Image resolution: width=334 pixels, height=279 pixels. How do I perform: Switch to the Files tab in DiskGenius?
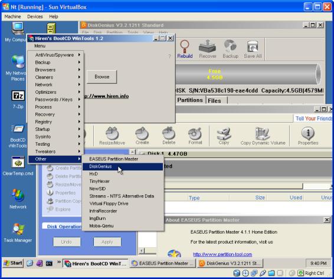click(214, 101)
